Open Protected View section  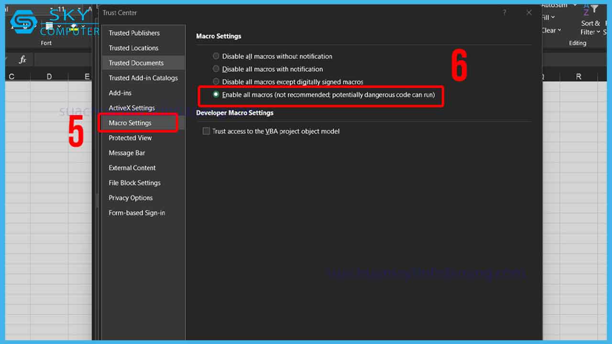coord(143,138)
